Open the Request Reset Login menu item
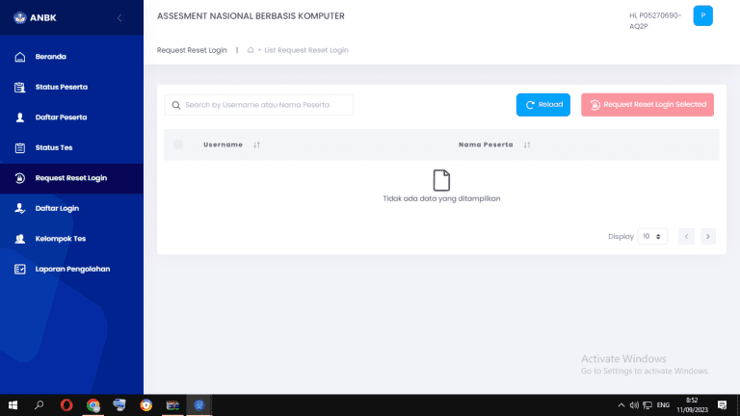The image size is (740, 416). [x=70, y=178]
